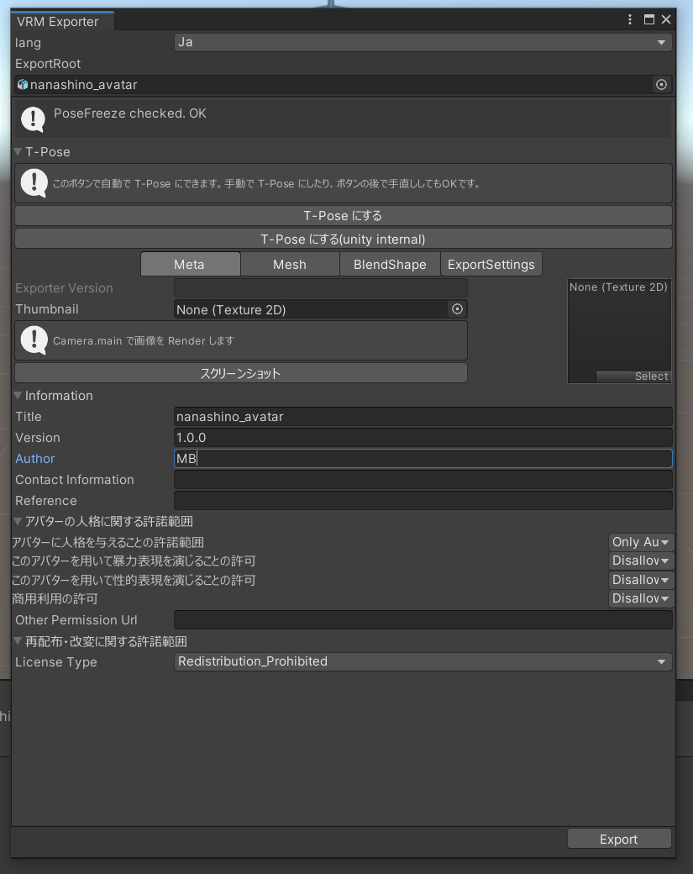
Task: Click T-Pose にする(unity internal) button
Action: (x=344, y=240)
